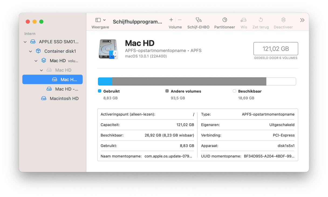The height and width of the screenshot is (197, 328).
Task: Click com.apple.os.update-079... snapshot name
Action: coord(168,156)
